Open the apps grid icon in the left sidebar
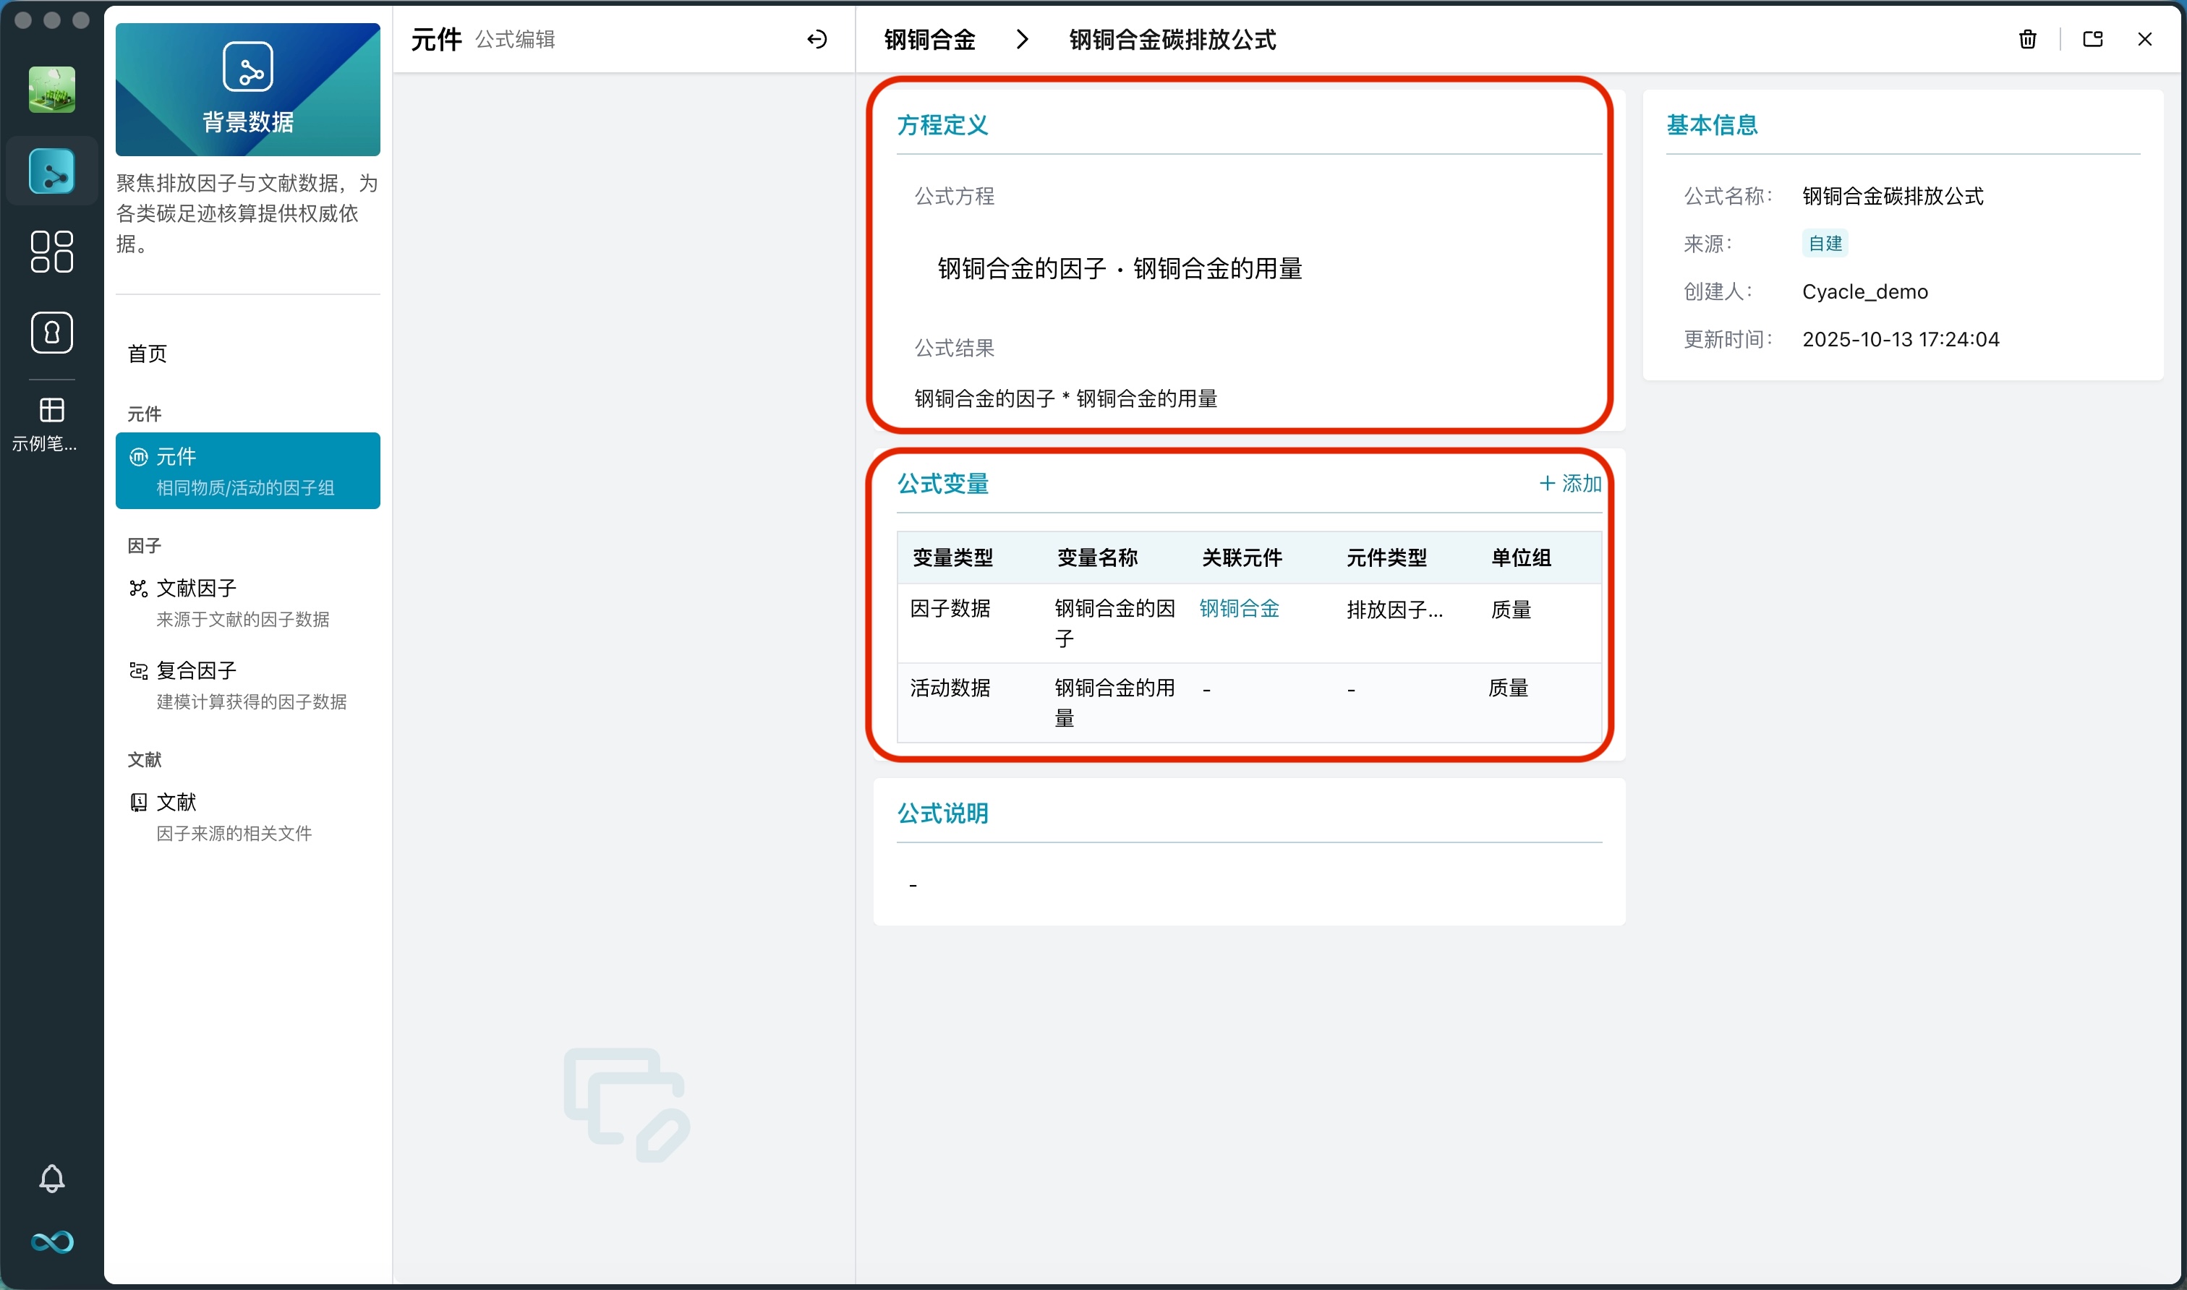This screenshot has height=1290, width=2187. [x=51, y=252]
